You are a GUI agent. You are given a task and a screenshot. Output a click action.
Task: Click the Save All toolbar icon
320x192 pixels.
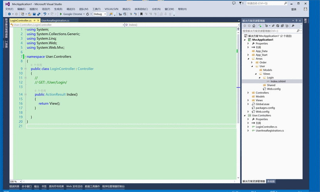click(x=39, y=14)
